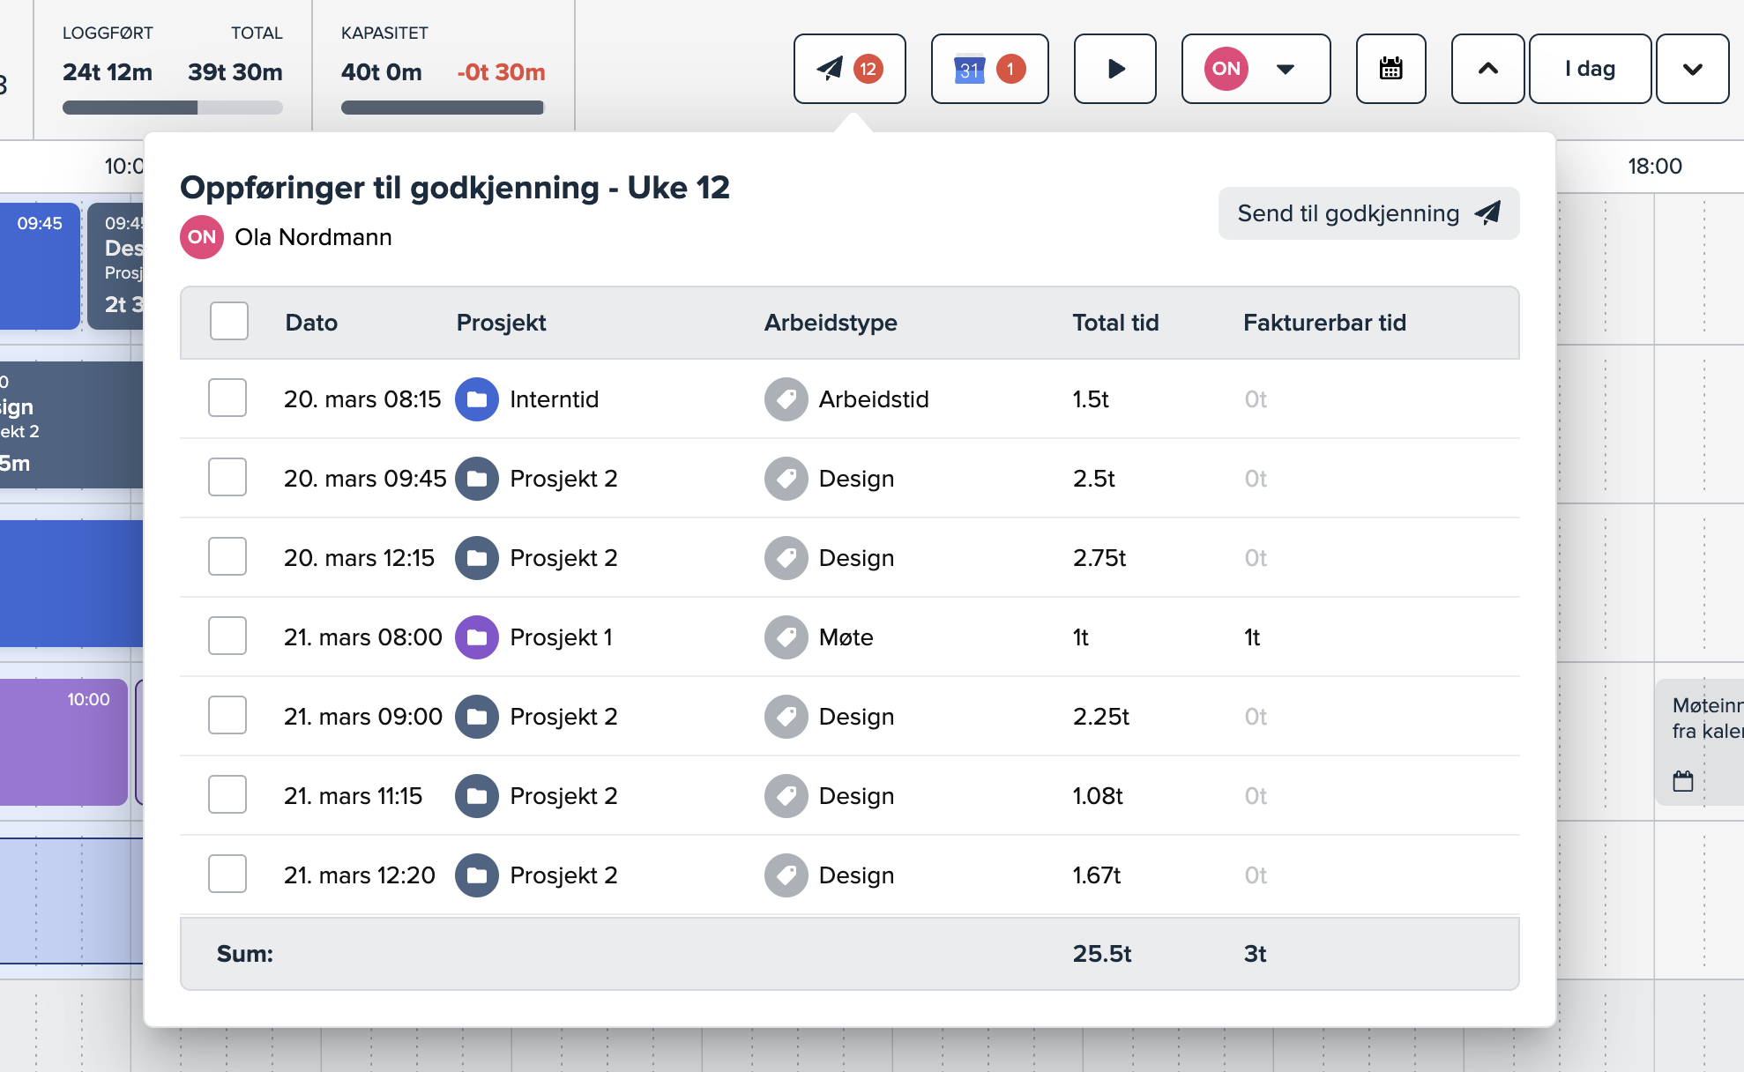Click the purple Prosjekt 1 folder icon
The height and width of the screenshot is (1072, 1744).
click(477, 637)
